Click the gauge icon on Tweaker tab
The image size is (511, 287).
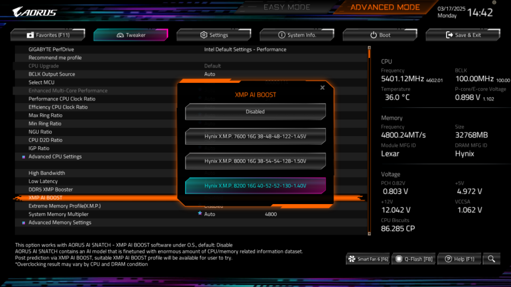coord(120,35)
